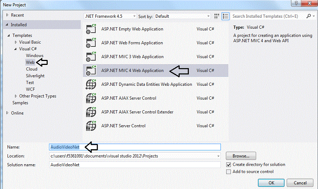Click the Cancel button
Viewport: 318px width, 189px height.
pyautogui.click(x=300, y=183)
